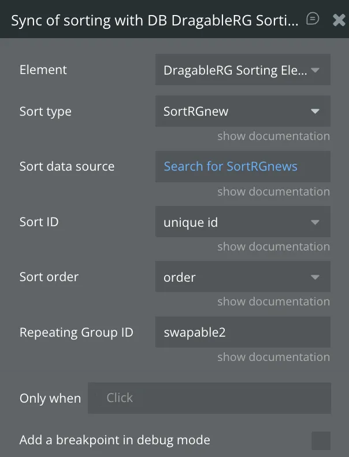Viewport: 349px width, 457px height.
Task: Expand the Sort order dropdown
Action: (243, 277)
